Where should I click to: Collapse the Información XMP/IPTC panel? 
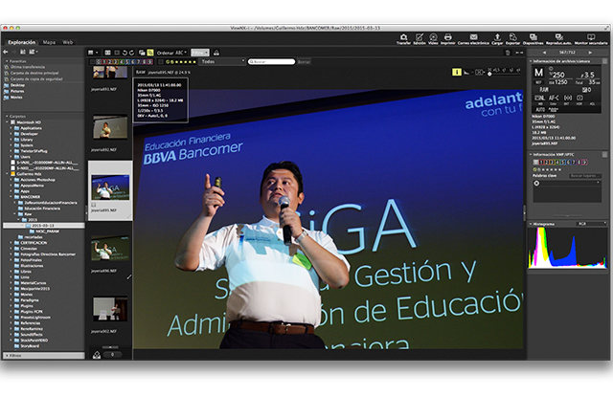(531, 154)
